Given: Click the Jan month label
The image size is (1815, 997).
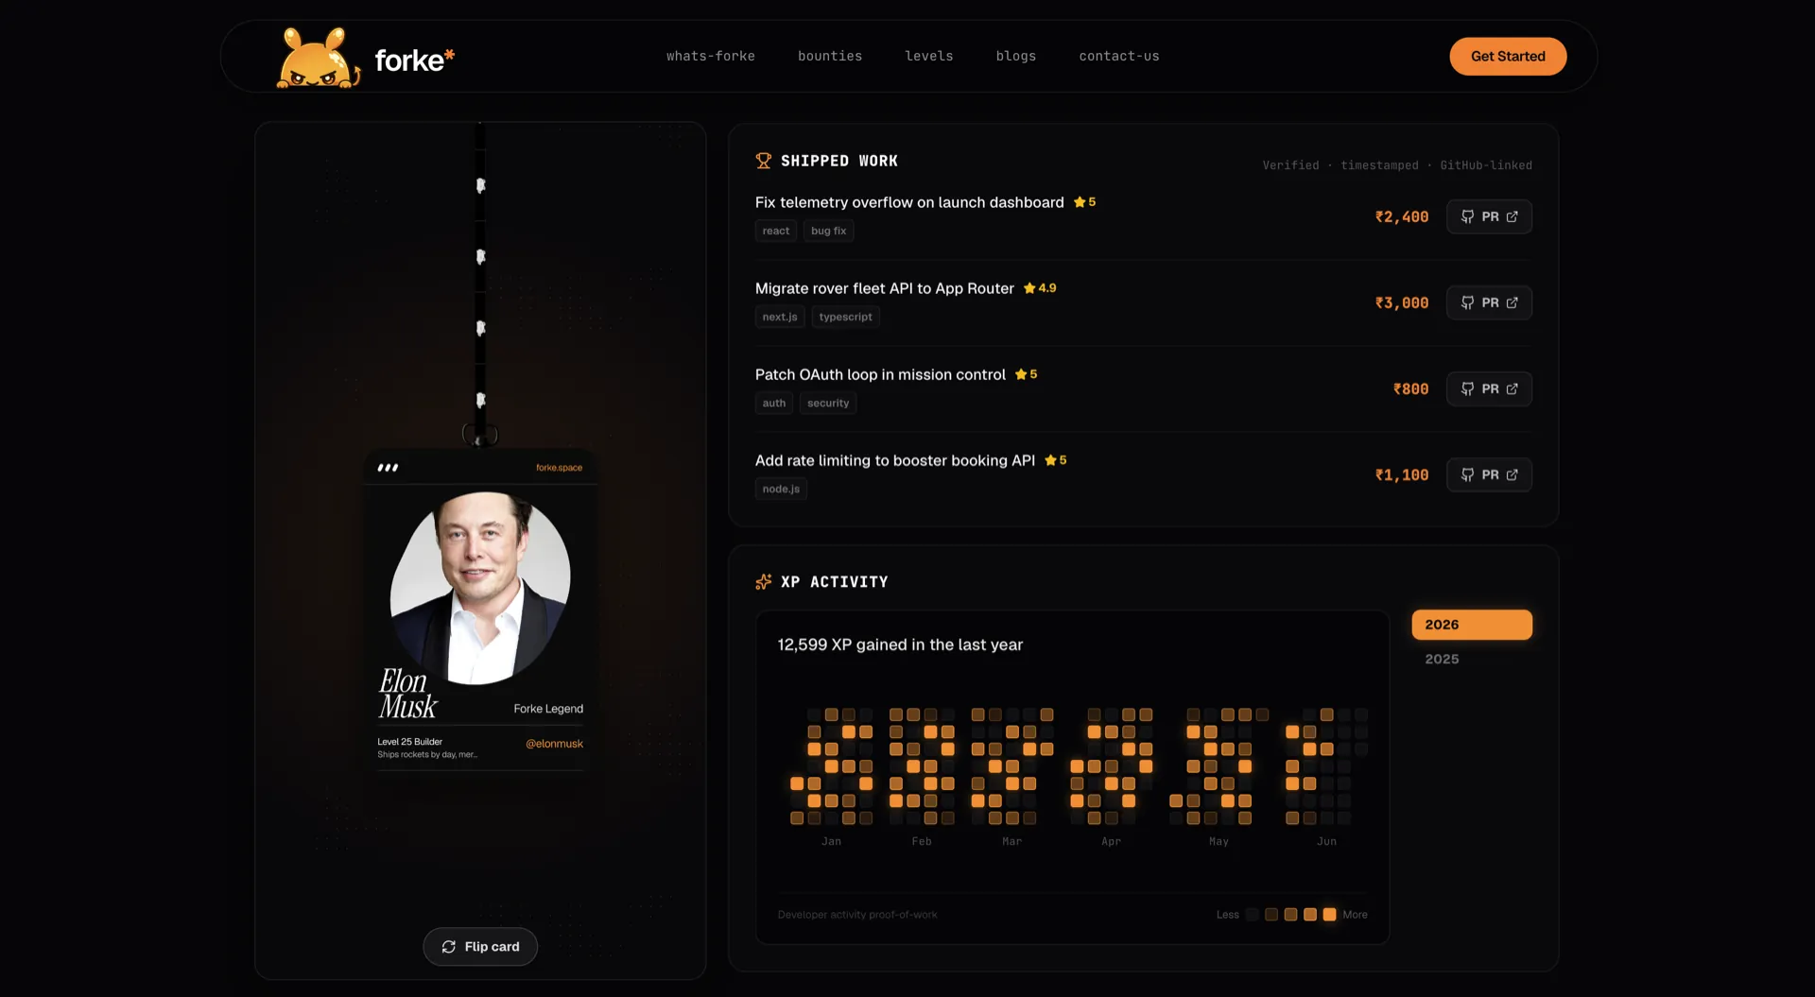Looking at the screenshot, I should pyautogui.click(x=831, y=841).
